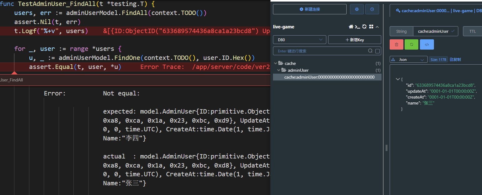Viewport: 482px width, 195px height.
Task: Open the terminal console icon
Action: (x=358, y=27)
